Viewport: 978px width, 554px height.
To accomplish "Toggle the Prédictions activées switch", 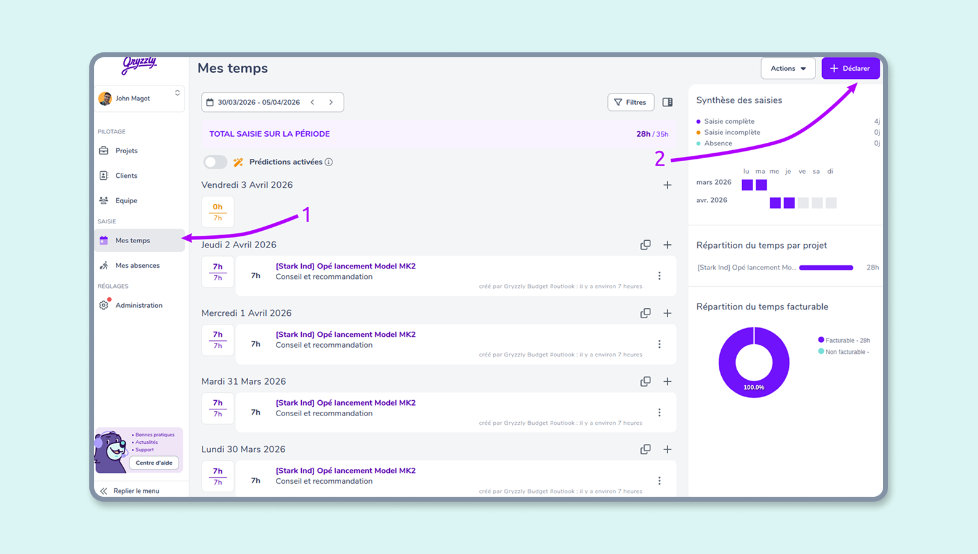I will [215, 162].
